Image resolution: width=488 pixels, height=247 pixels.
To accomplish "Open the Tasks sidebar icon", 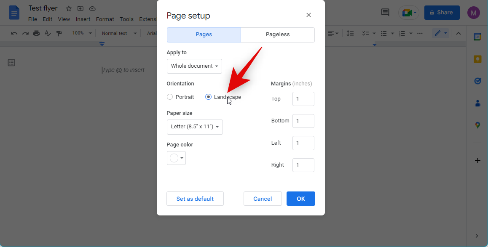I will tap(477, 81).
